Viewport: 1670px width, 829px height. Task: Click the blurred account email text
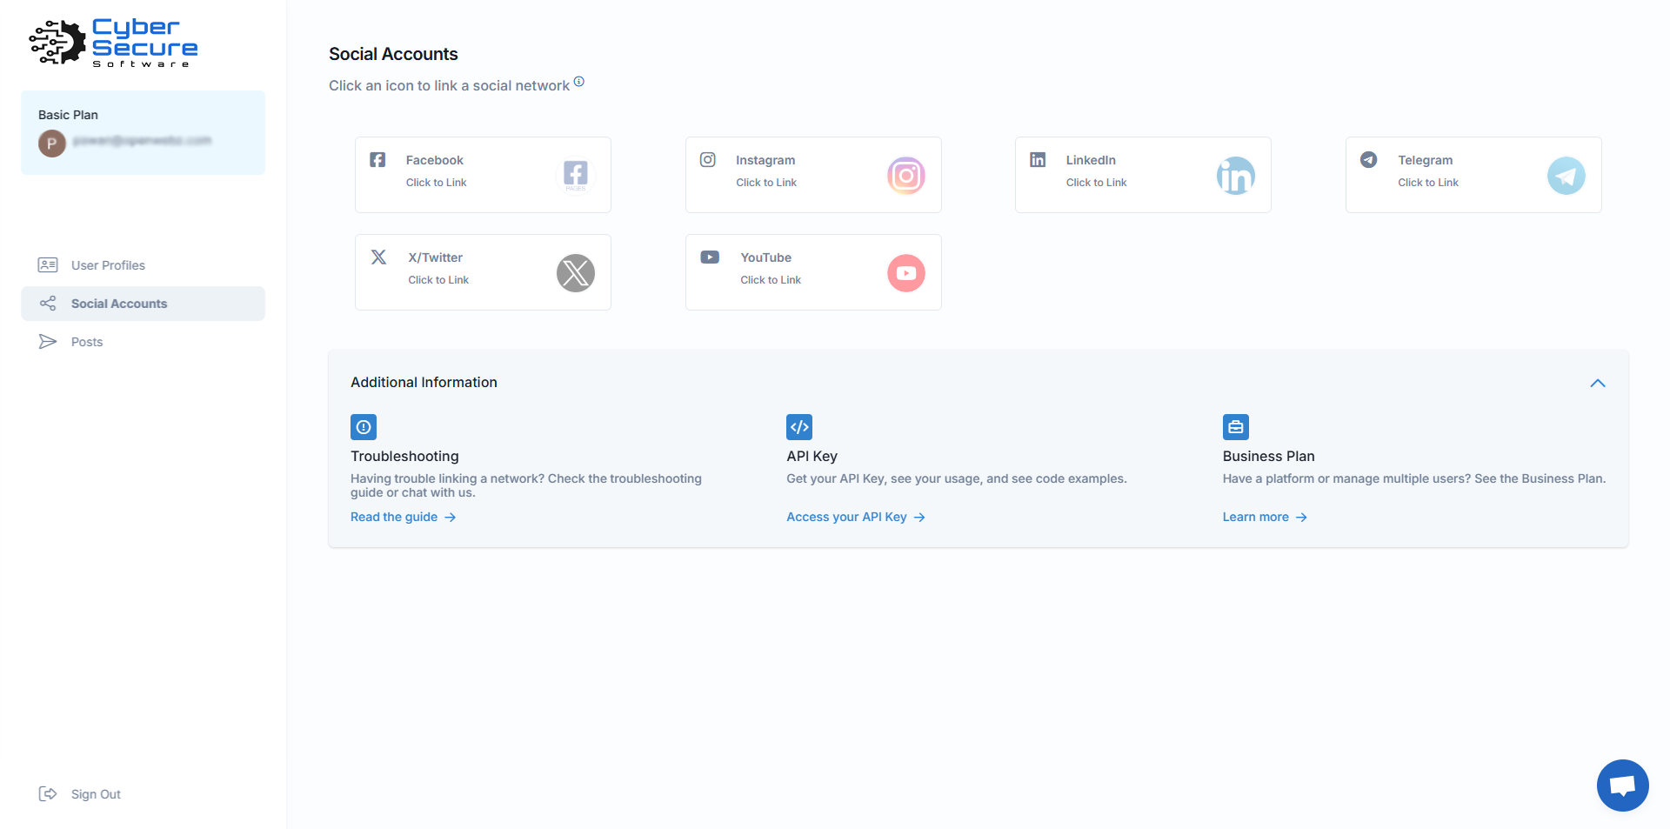tap(142, 140)
